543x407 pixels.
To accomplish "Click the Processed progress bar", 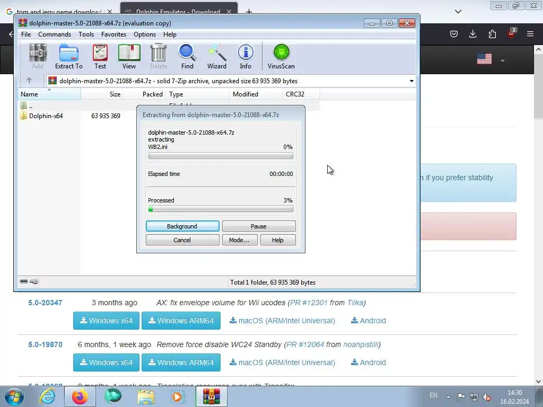I will click(221, 209).
